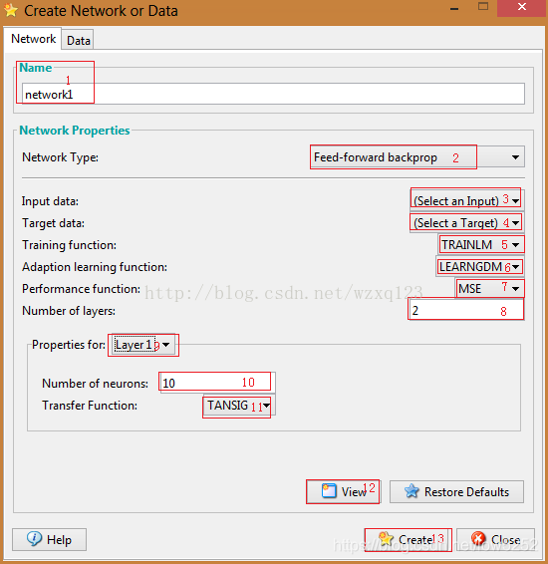Image resolution: width=548 pixels, height=564 pixels.
Task: Click the Close button at bottom
Action: (x=495, y=539)
